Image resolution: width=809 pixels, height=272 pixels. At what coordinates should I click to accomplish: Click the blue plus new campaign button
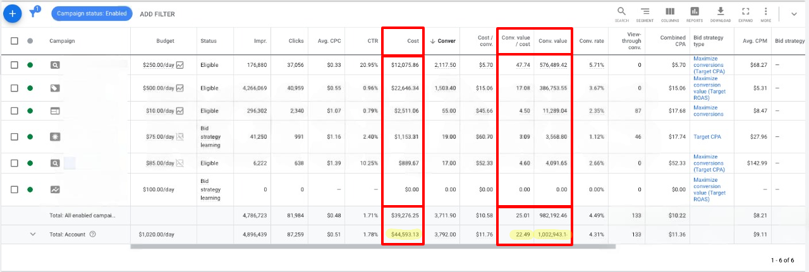tap(13, 13)
